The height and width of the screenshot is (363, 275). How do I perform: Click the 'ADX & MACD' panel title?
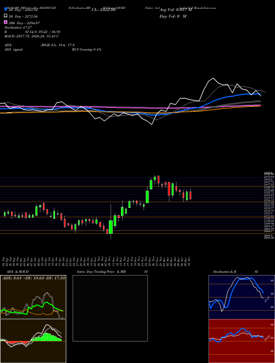(16, 272)
